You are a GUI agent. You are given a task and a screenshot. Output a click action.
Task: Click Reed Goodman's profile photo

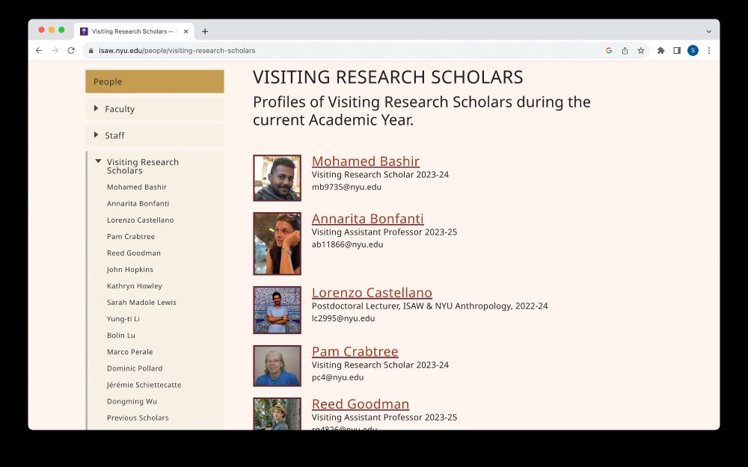point(278,414)
